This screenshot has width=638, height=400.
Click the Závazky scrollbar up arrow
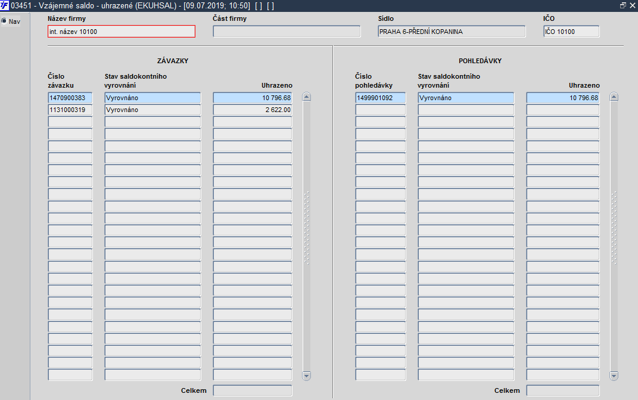tap(307, 97)
